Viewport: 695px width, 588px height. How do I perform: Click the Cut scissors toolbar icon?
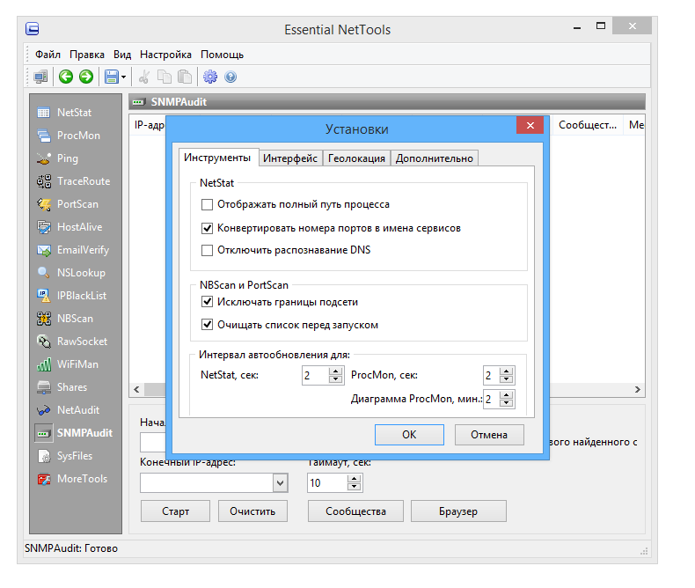(x=144, y=77)
